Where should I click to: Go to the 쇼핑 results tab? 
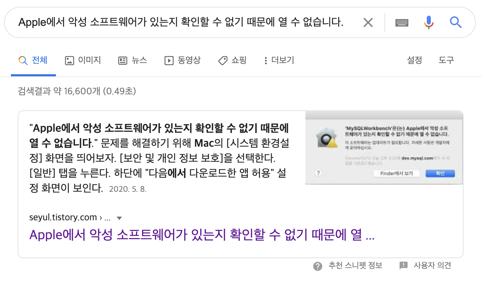232,61
